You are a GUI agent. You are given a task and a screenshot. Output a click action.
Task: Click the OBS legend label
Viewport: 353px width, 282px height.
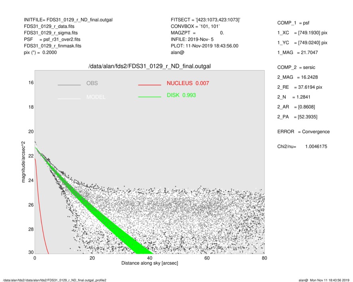[92, 83]
